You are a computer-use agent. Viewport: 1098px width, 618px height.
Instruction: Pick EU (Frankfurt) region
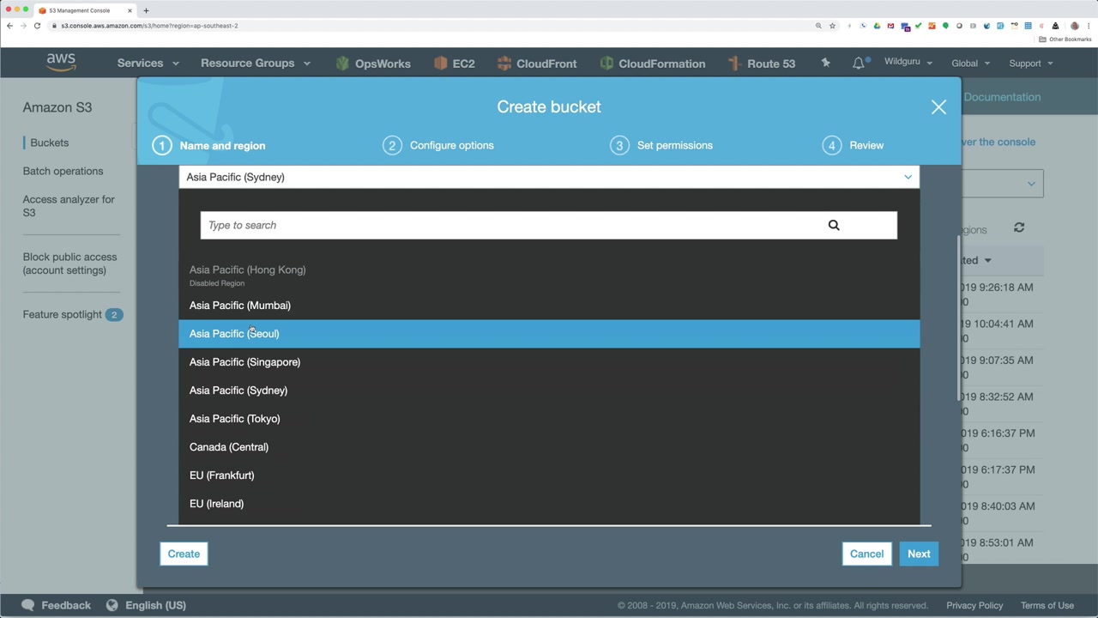(x=549, y=476)
